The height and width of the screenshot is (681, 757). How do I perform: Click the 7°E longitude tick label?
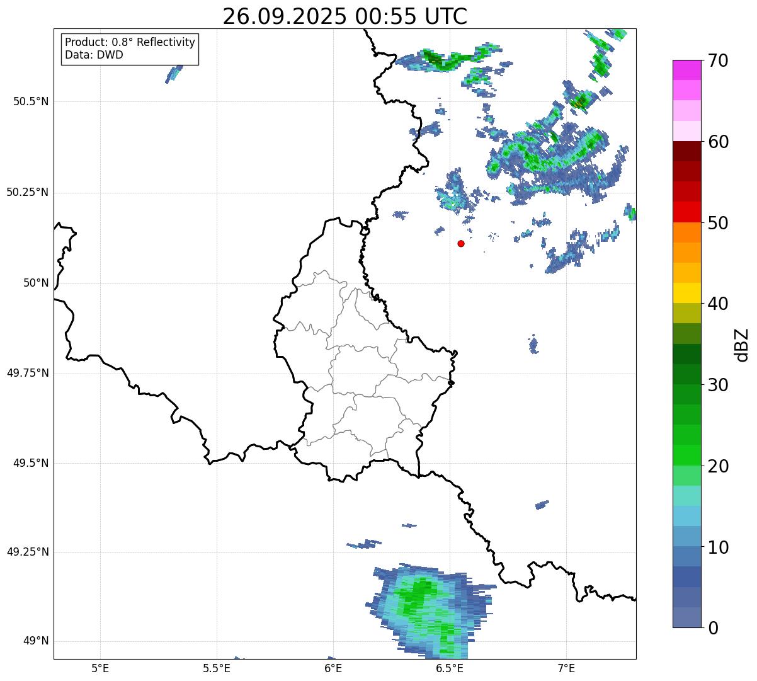(566, 668)
